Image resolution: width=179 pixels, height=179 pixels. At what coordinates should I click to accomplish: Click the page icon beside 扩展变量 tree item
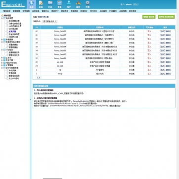click(x=7, y=32)
